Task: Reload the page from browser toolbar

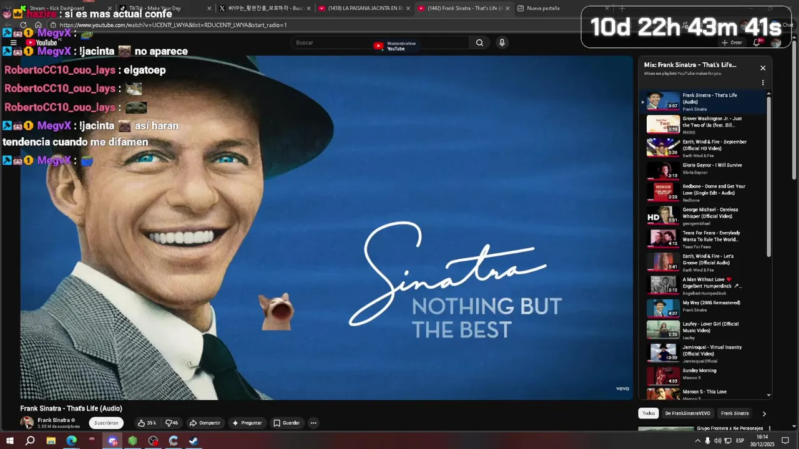Action: pyautogui.click(x=24, y=25)
